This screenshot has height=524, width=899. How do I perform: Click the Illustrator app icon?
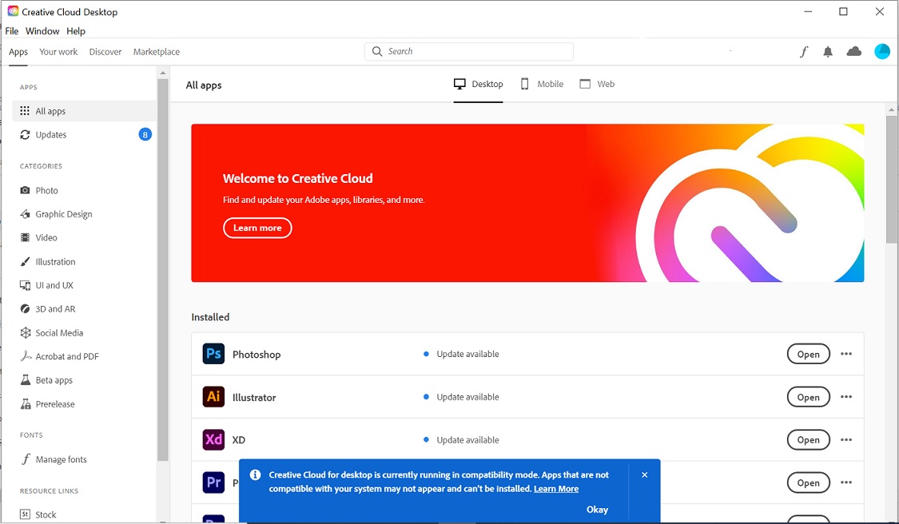pos(213,397)
